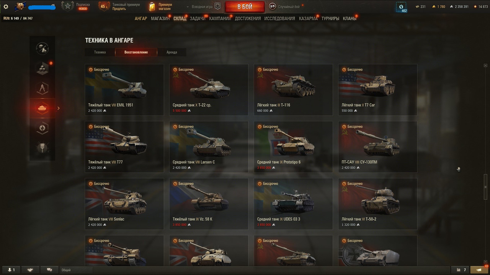Click the vertical scrollbar track

point(486,164)
